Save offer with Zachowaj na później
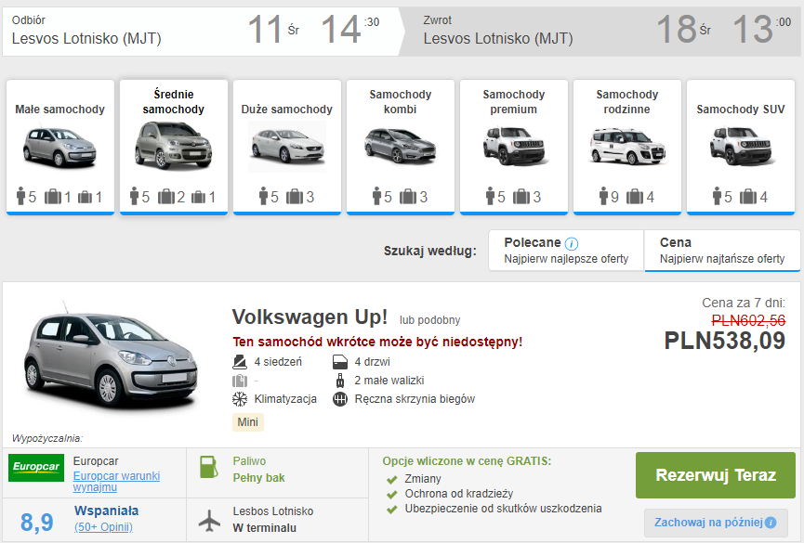The height and width of the screenshot is (543, 804). tap(708, 524)
